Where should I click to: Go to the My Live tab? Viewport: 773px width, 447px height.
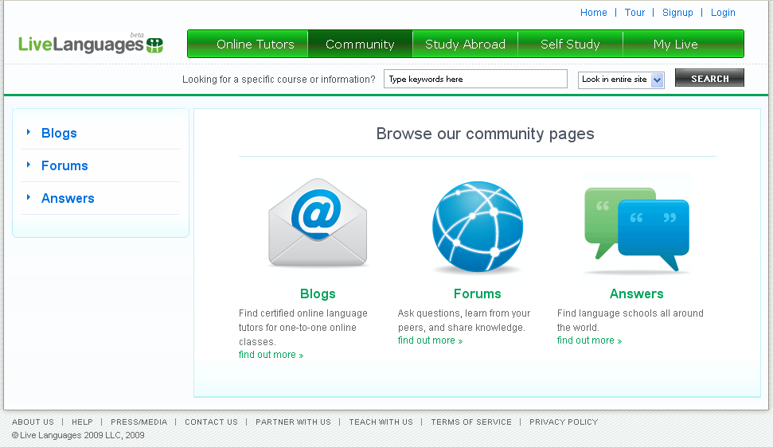click(675, 45)
